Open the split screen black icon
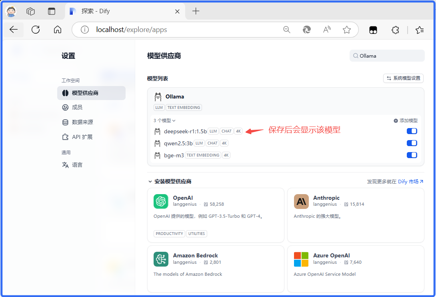Screen dimensions: 436x297 point(373,30)
